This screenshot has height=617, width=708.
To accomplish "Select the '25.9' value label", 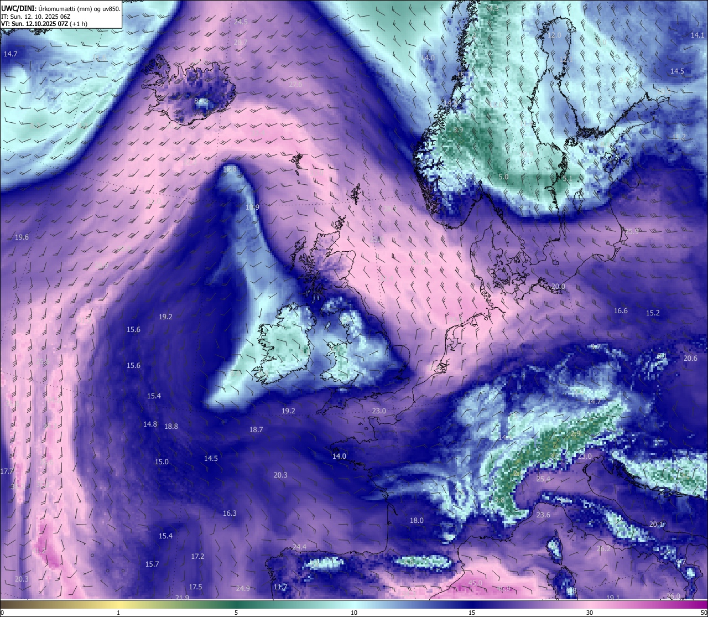I will click(x=631, y=231).
